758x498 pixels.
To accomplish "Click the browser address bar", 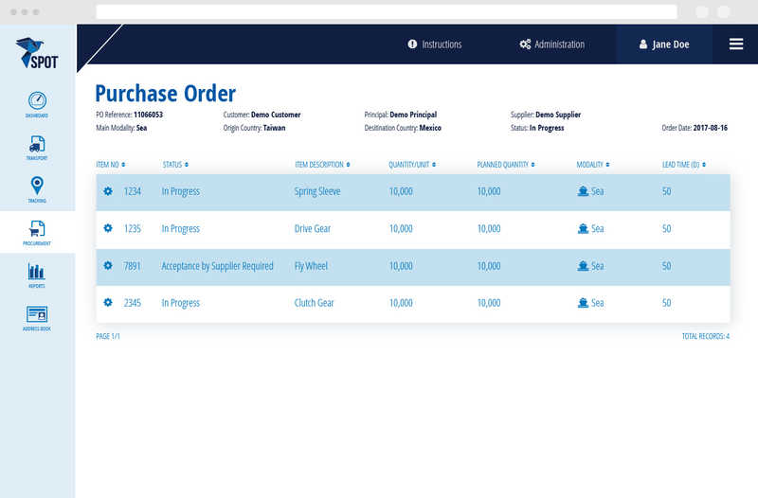I will [x=387, y=11].
